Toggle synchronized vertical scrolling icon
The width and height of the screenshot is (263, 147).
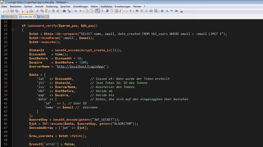coord(87,11)
